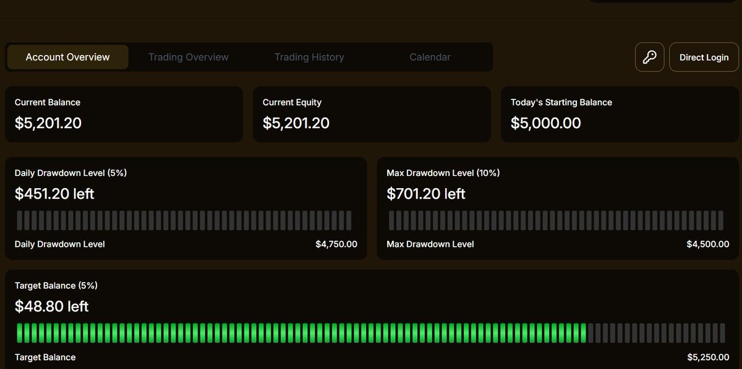
Task: Click the Daily Drawdown progress bar
Action: pos(184,220)
